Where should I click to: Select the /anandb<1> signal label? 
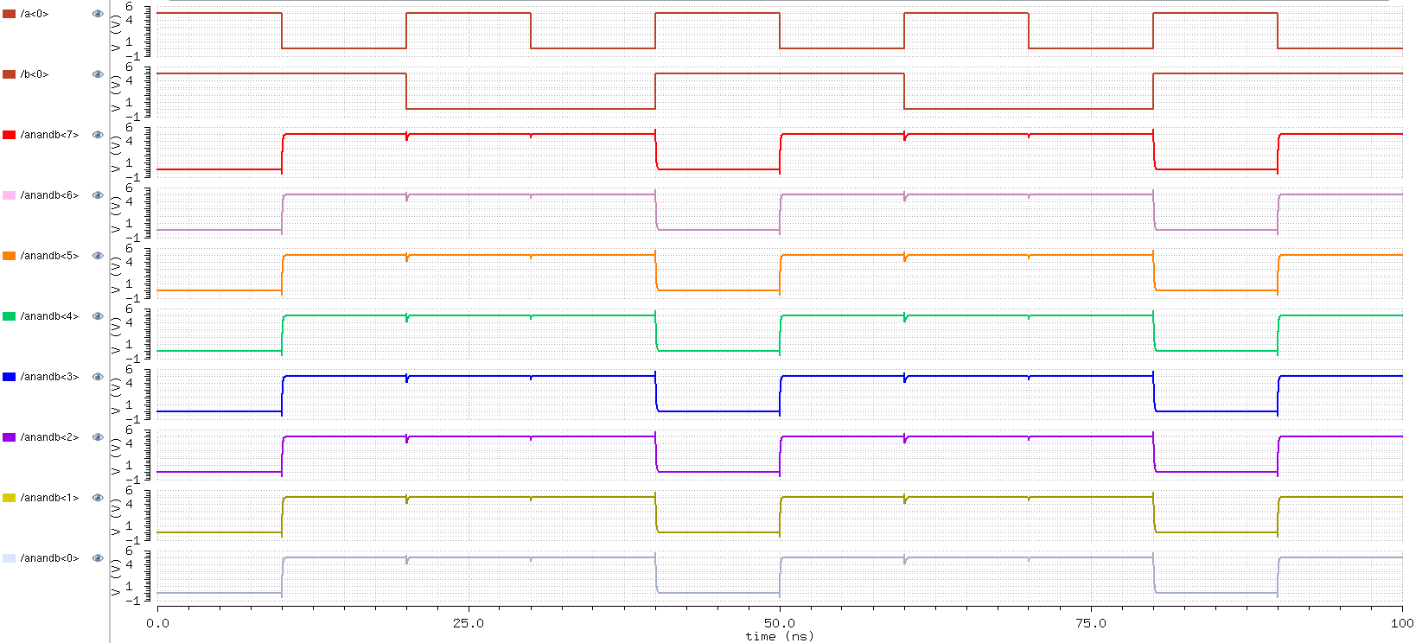click(x=49, y=498)
